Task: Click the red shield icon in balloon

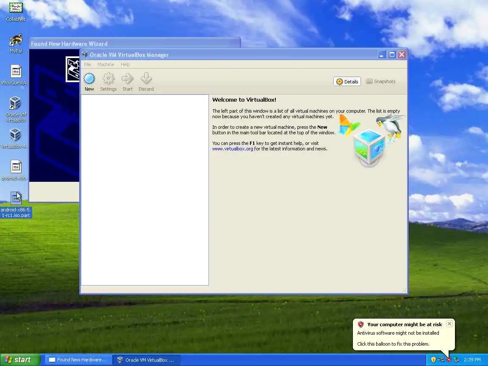Action: [361, 324]
